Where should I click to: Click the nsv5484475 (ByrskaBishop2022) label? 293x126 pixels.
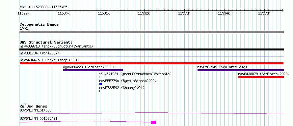tap(48, 60)
